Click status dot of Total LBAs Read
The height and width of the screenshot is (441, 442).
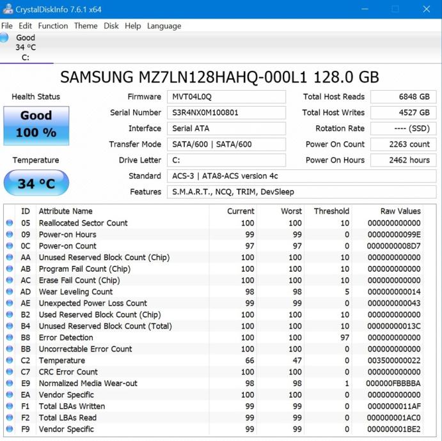coord(10,417)
